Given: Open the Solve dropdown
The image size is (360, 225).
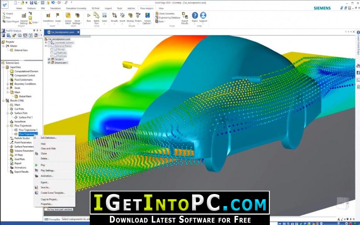Looking at the screenshot, I should [x=104, y=18].
